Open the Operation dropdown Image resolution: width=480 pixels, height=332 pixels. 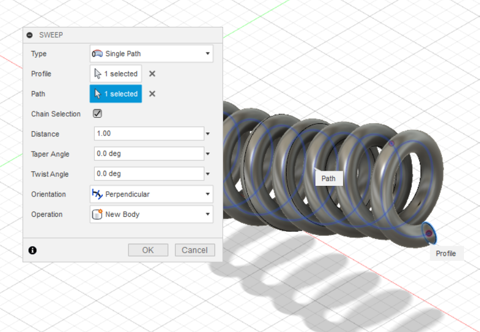click(208, 214)
